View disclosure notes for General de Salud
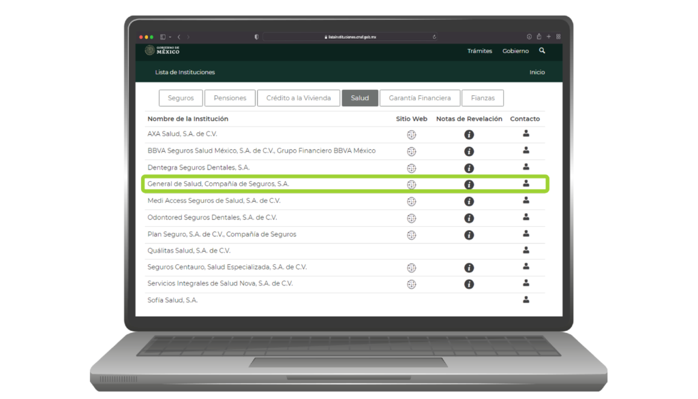This screenshot has width=698, height=399. (x=469, y=185)
